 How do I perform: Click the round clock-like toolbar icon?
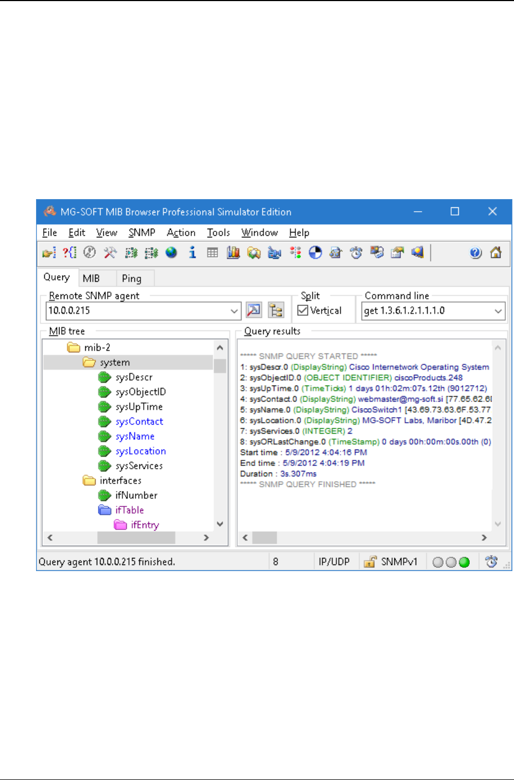tap(90, 253)
